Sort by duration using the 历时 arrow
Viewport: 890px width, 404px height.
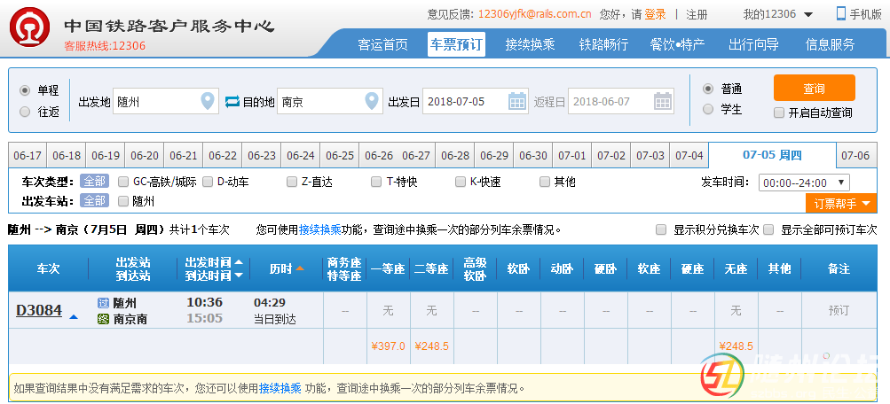point(300,268)
